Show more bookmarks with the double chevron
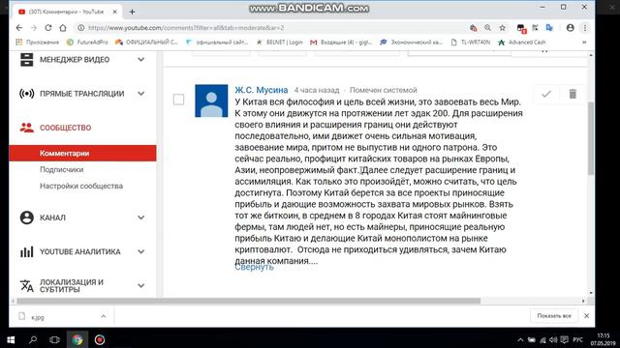620x348 pixels. pyautogui.click(x=584, y=43)
